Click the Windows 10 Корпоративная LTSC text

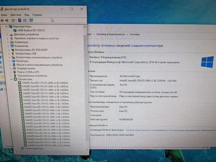pos(108,57)
